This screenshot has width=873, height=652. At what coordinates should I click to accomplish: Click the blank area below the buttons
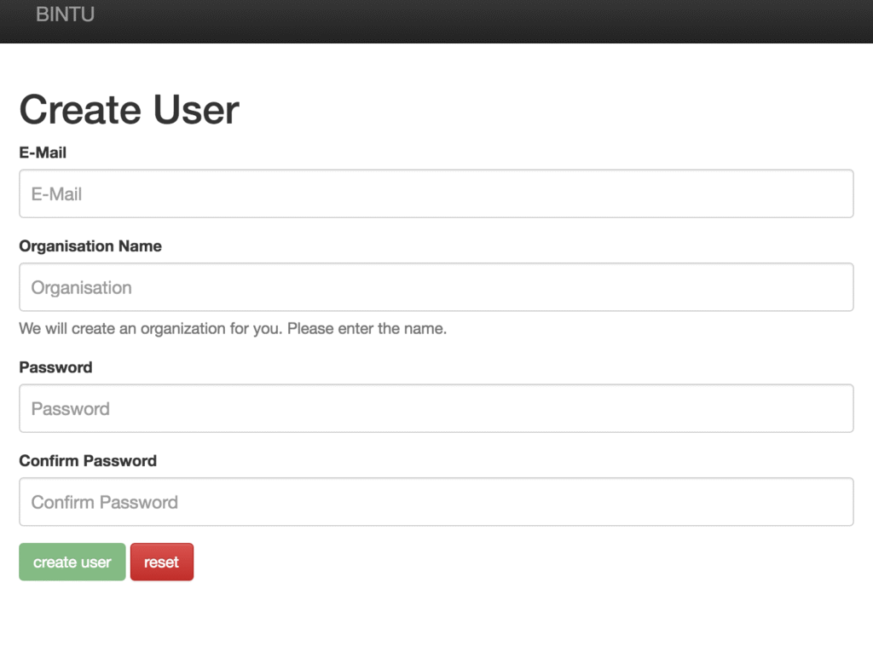(426, 618)
